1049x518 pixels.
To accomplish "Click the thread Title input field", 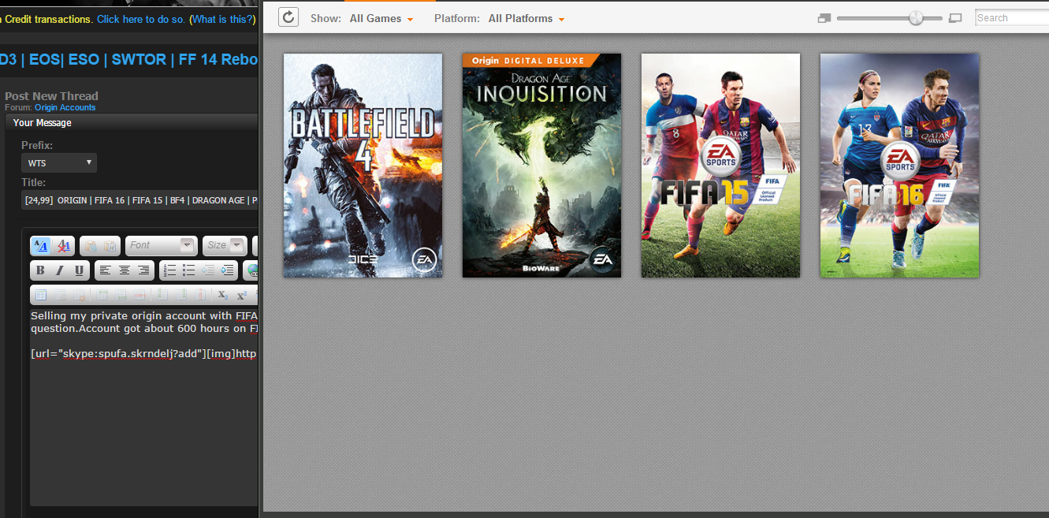I will point(139,200).
